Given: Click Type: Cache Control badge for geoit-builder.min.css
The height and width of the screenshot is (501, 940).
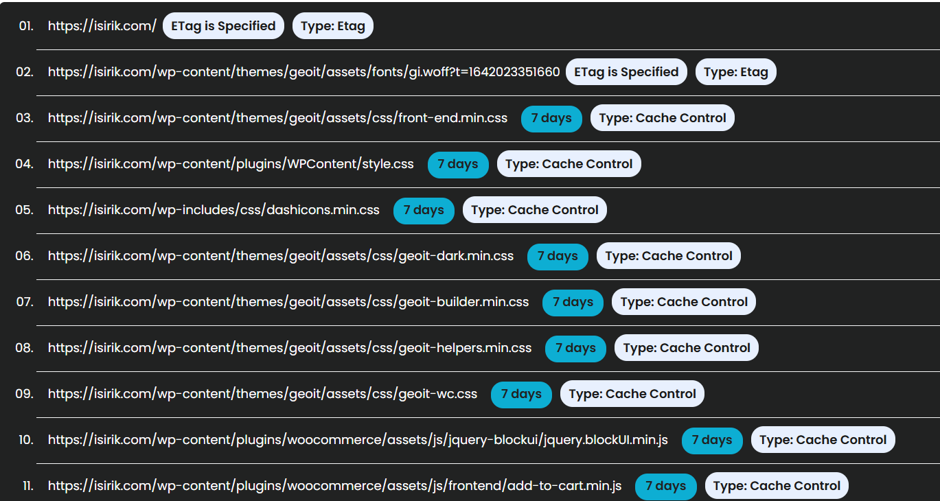Looking at the screenshot, I should [684, 302].
